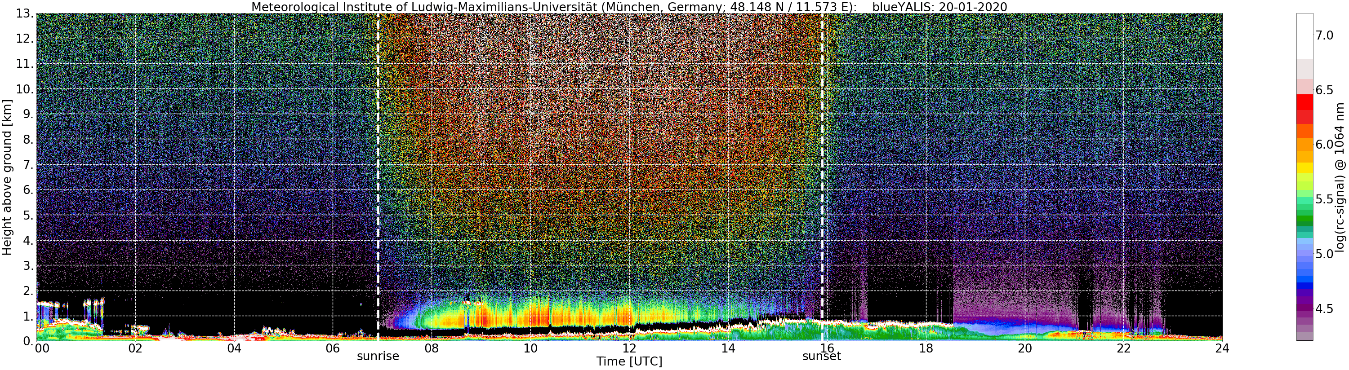Click the height tick label '8.'

27,139
